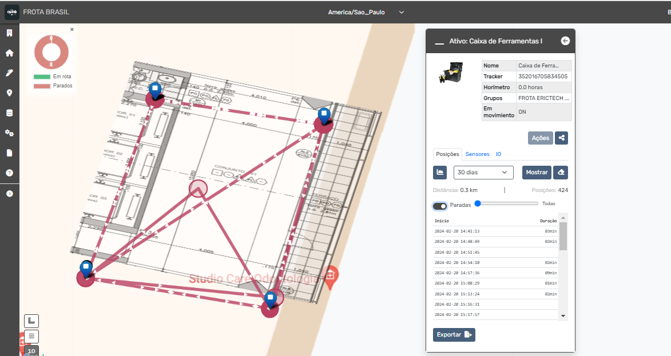Open the settings gears icon
This screenshot has height=356, width=671.
pos(9,133)
